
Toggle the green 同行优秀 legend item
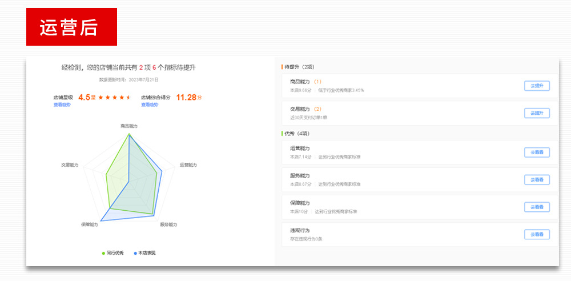pyautogui.click(x=112, y=252)
